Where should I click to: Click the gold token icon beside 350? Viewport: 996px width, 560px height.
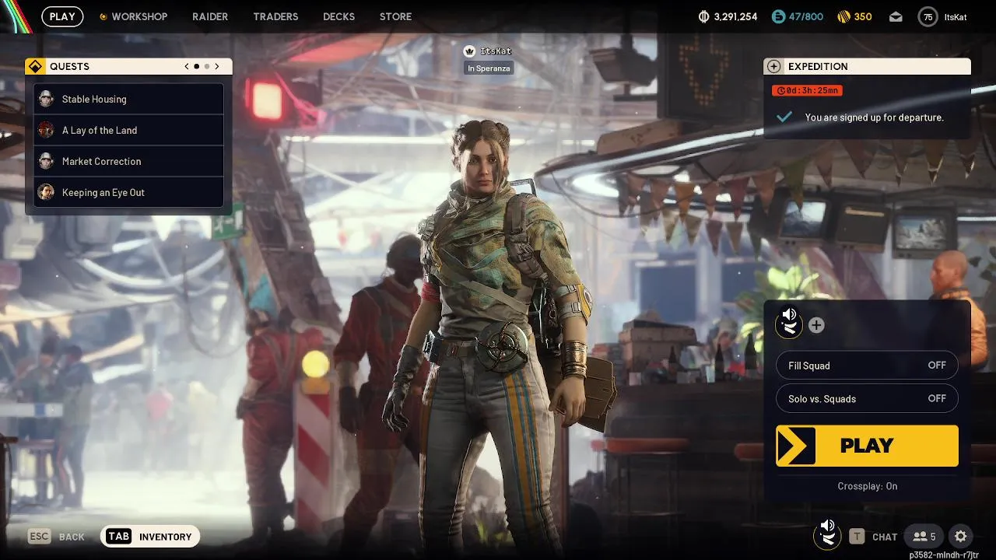[x=843, y=16]
